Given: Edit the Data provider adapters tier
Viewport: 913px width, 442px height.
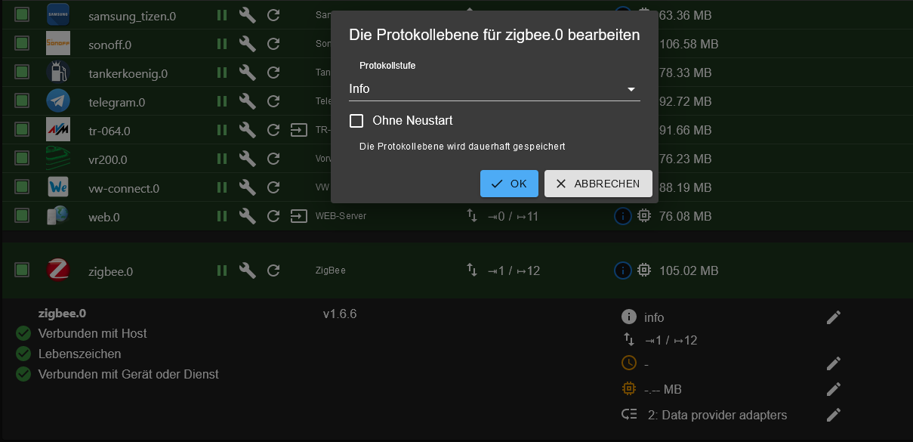Looking at the screenshot, I should point(833,415).
